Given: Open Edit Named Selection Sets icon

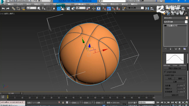Looking at the screenshot, I should point(124,9).
